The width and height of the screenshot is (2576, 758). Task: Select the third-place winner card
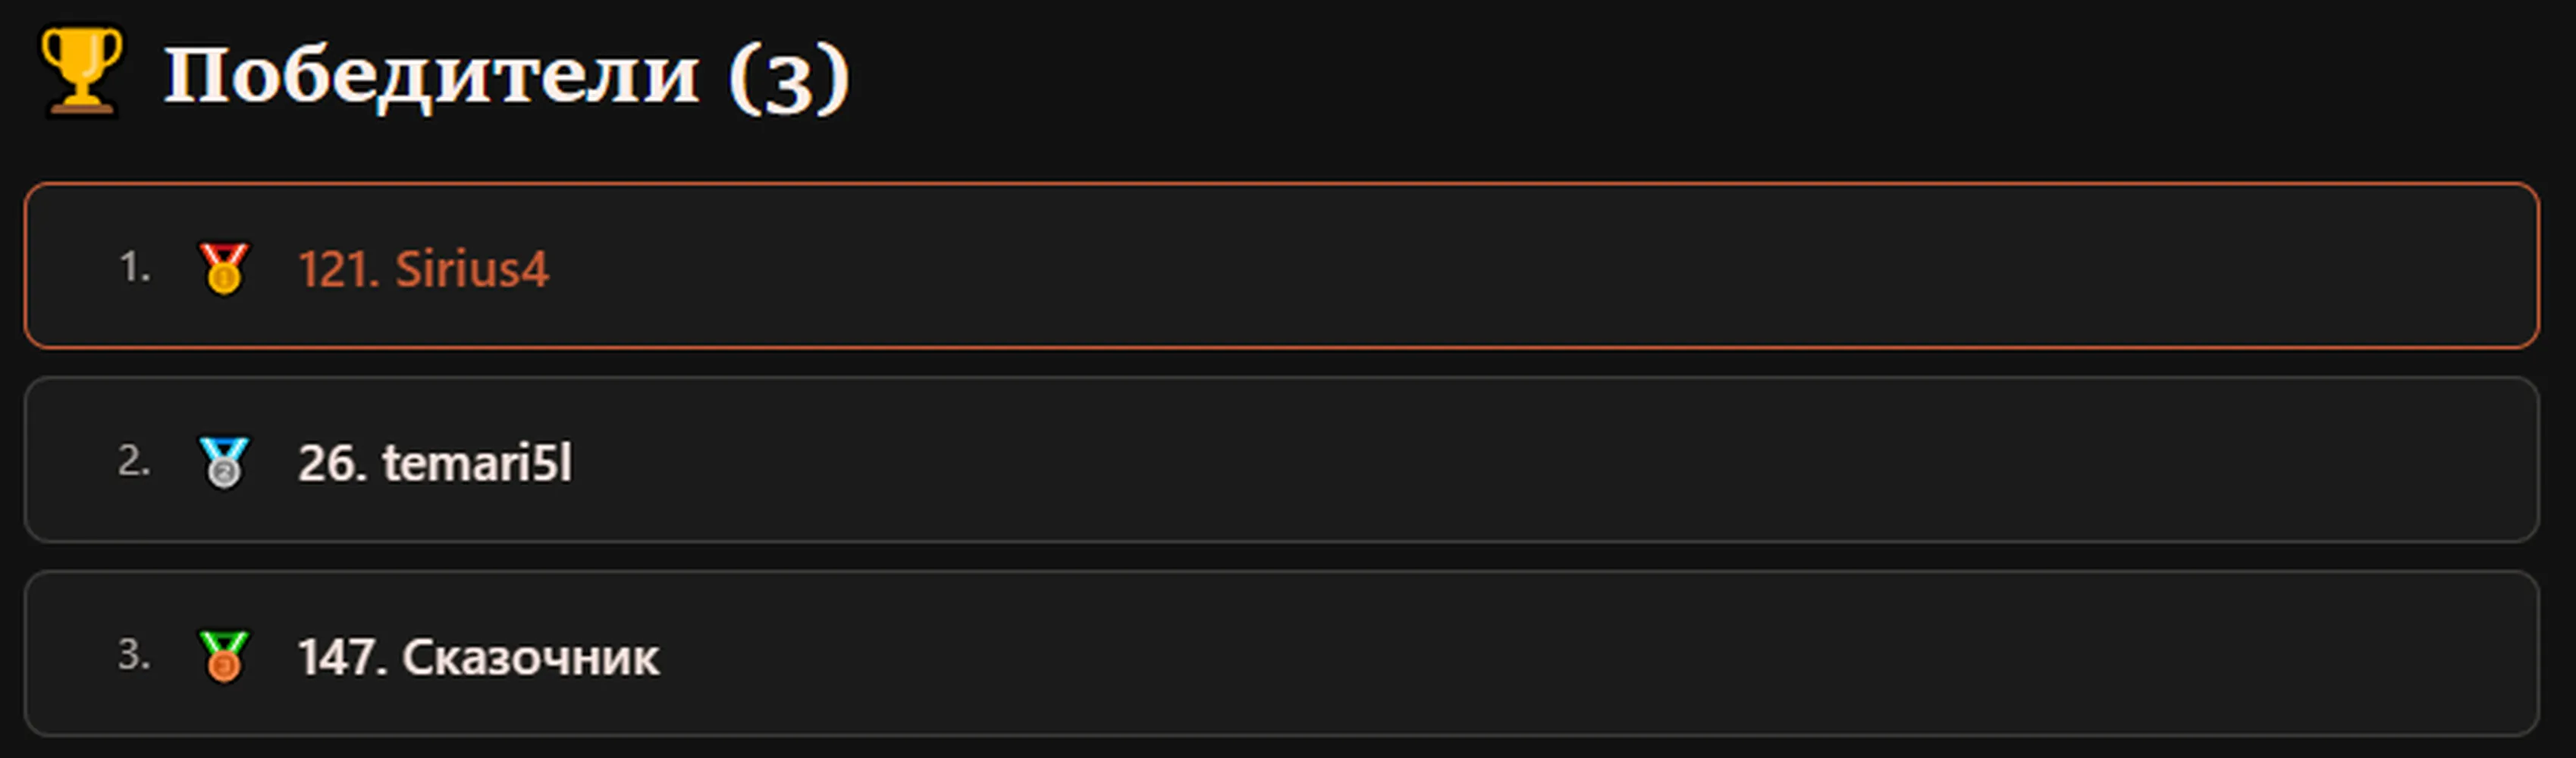coord(1281,654)
